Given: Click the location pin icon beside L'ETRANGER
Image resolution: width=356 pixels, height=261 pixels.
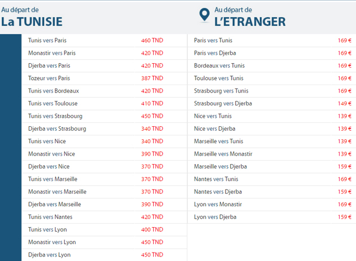Looking at the screenshot, I should (x=205, y=15).
